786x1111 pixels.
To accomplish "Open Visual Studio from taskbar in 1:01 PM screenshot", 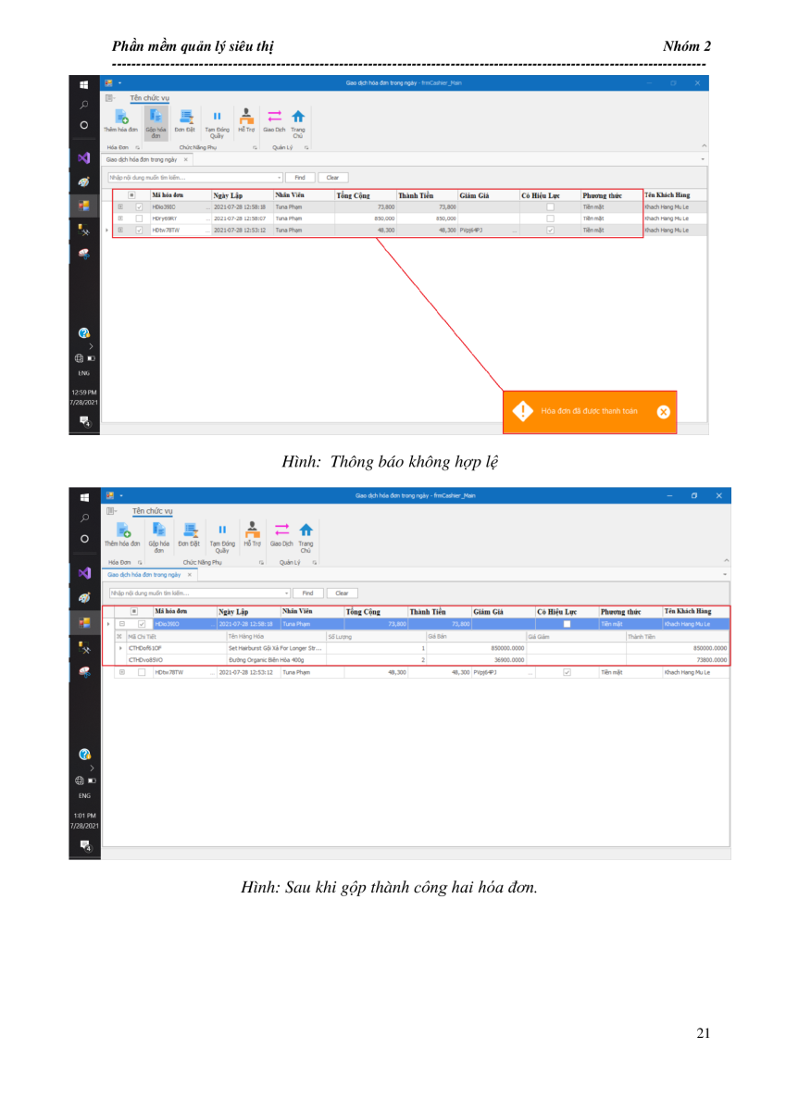I will click(84, 573).
